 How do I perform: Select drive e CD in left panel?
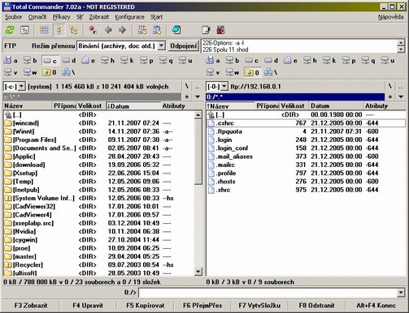pyautogui.click(x=88, y=60)
